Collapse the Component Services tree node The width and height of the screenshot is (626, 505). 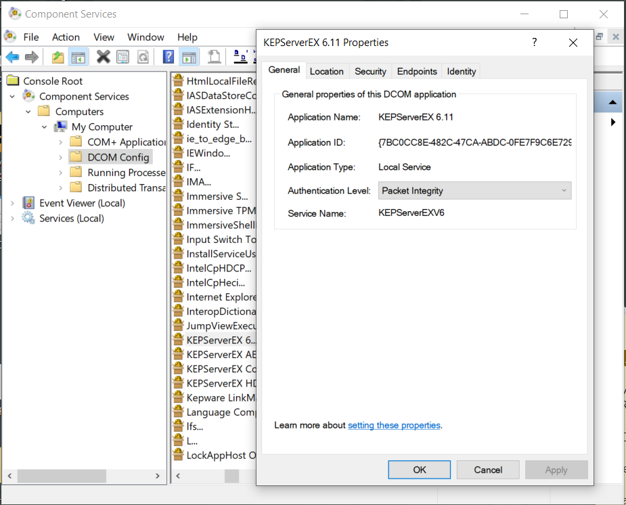12,97
